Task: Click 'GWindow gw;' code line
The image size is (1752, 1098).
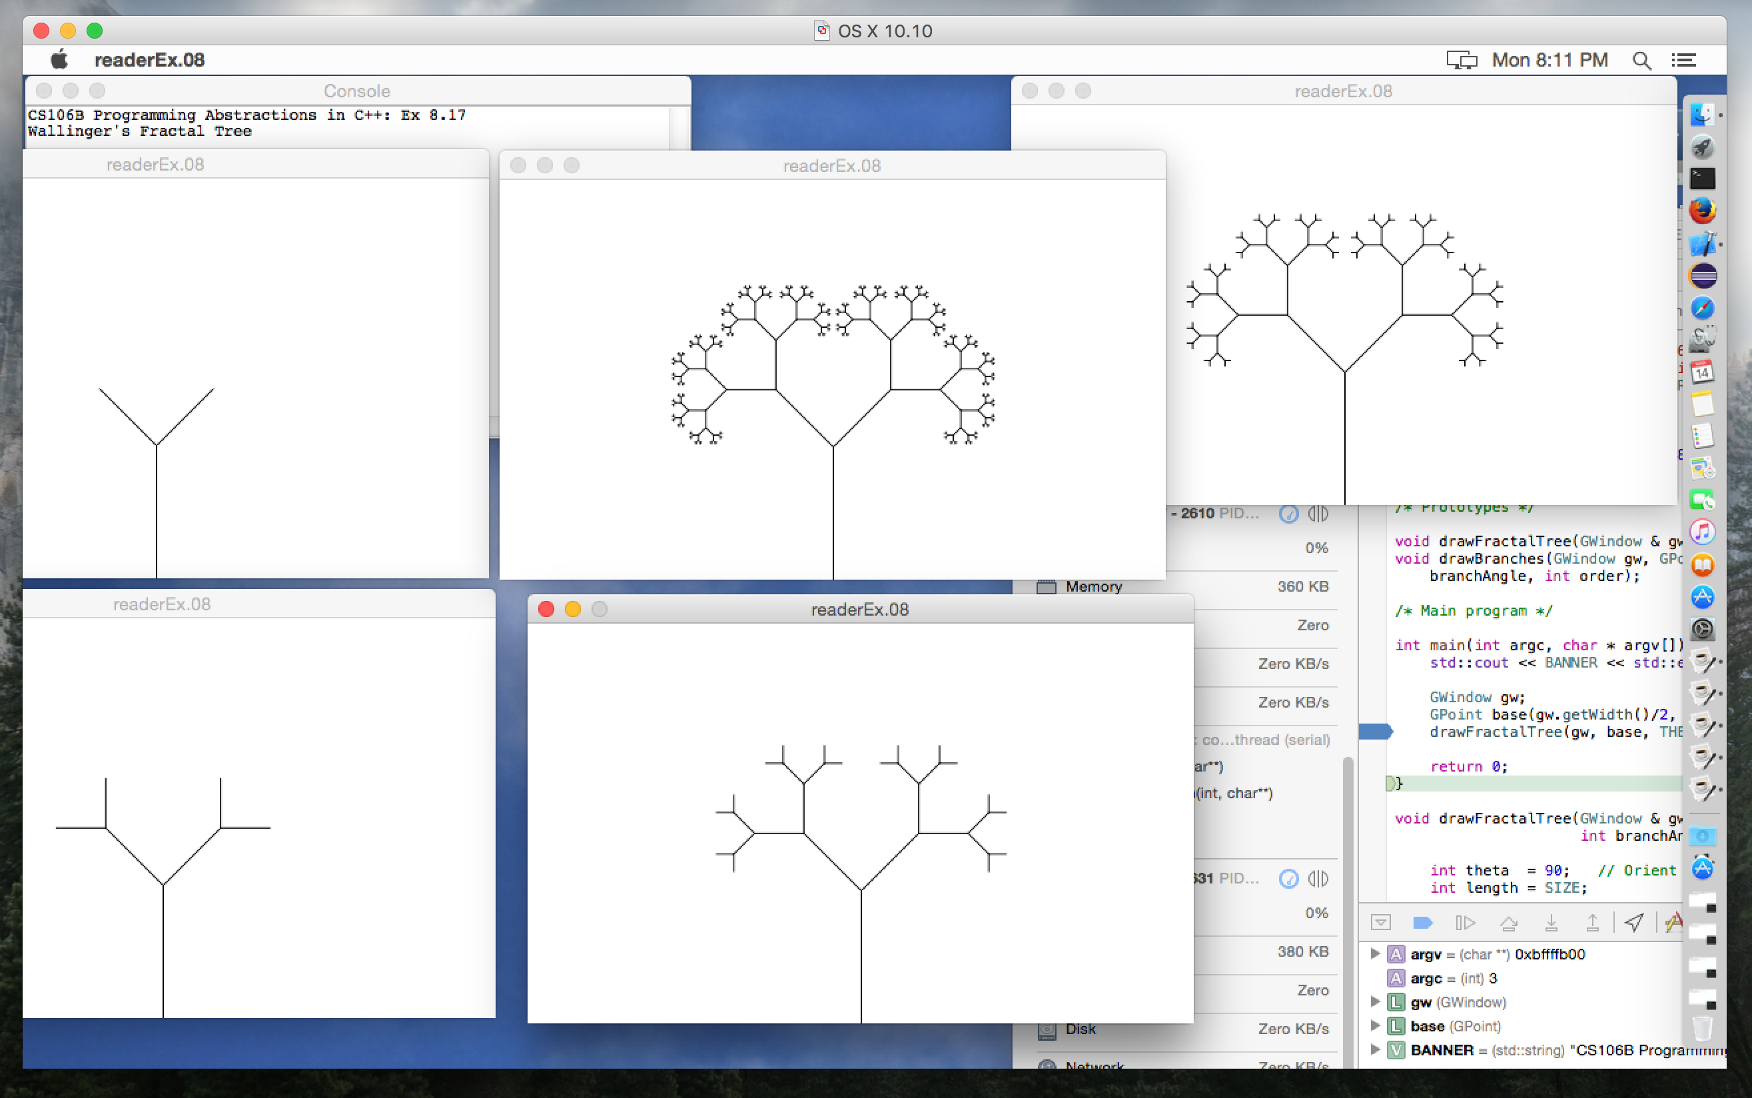Action: coord(1478,696)
